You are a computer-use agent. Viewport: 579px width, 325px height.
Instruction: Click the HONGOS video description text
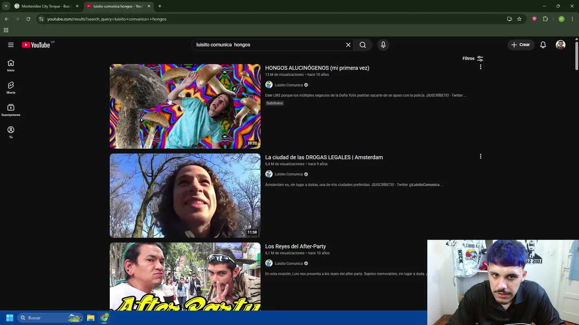[365, 95]
